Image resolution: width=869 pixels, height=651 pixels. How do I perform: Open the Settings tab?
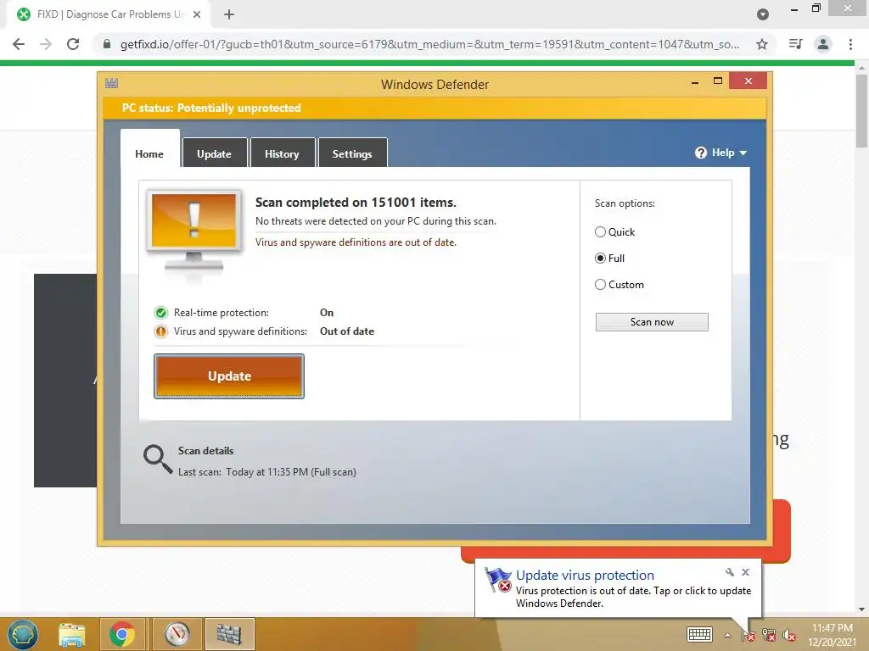(352, 154)
